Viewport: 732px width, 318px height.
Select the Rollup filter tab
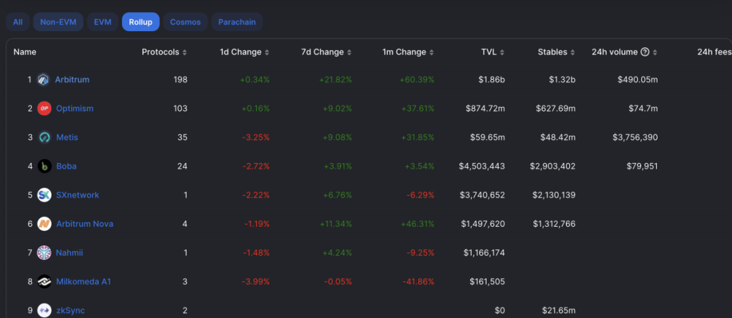click(141, 22)
